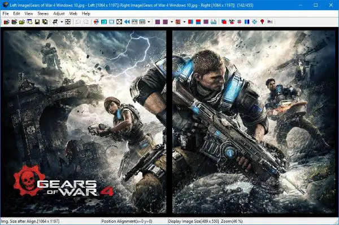The height and width of the screenshot is (225, 339).
Task: Open the View menu
Action: tap(29, 14)
